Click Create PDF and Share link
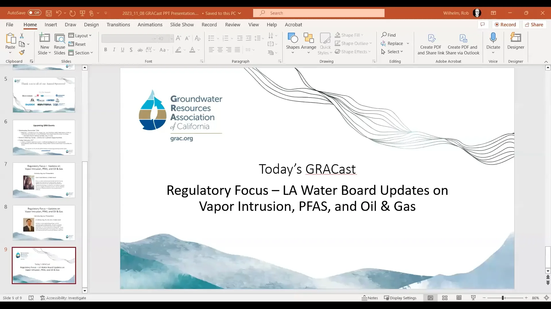 [431, 43]
